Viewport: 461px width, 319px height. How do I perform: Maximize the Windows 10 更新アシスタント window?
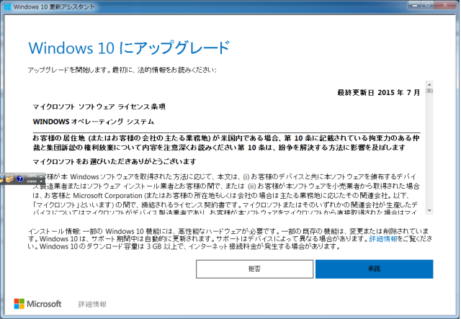[x=428, y=5]
